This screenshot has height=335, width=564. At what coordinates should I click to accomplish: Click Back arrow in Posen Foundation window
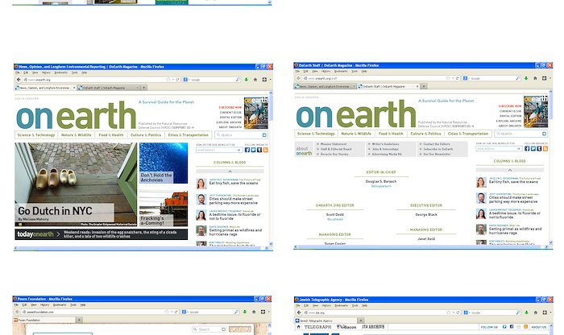click(17, 312)
